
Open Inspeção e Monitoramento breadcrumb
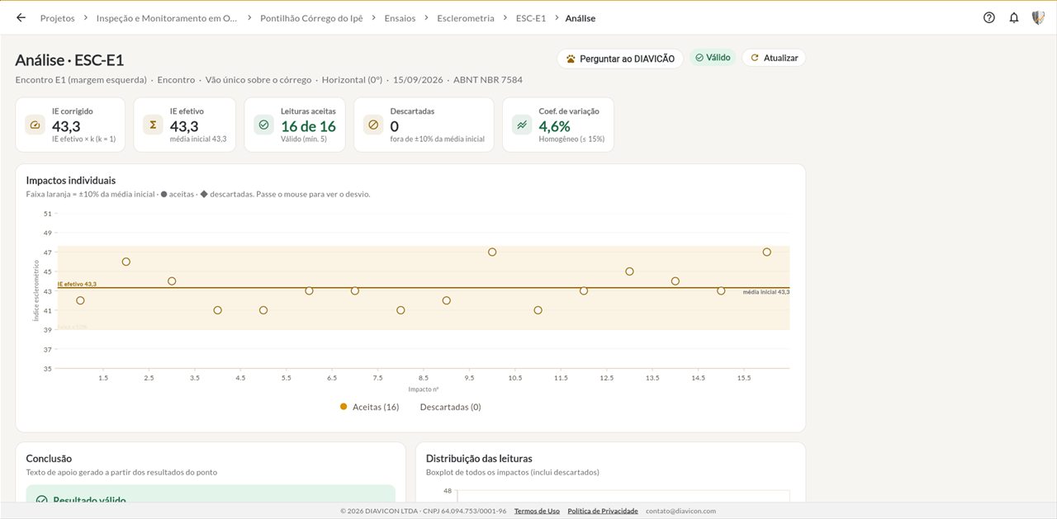coord(166,17)
